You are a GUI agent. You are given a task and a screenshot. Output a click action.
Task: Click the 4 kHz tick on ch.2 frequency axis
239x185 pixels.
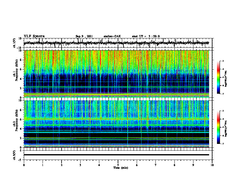tap(21, 129)
